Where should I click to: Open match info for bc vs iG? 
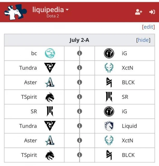(x=79, y=53)
